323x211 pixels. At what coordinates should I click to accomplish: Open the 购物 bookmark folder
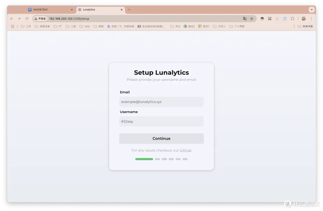(x=98, y=26)
